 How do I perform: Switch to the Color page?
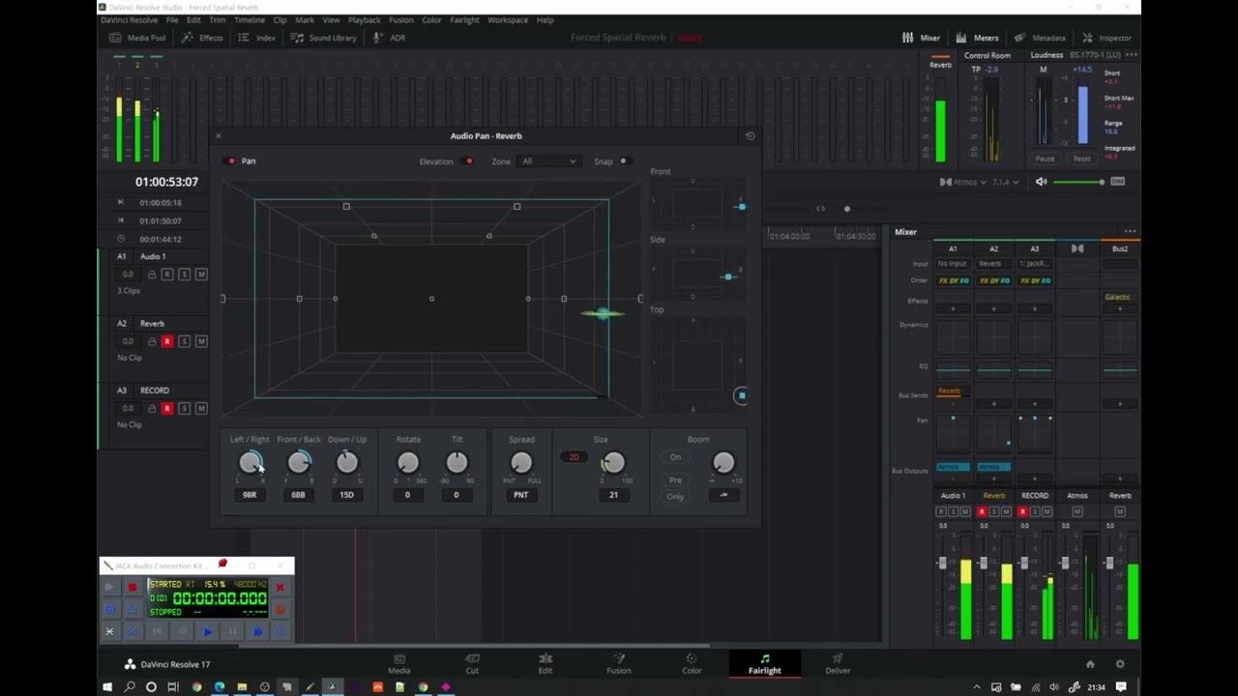pyautogui.click(x=692, y=664)
